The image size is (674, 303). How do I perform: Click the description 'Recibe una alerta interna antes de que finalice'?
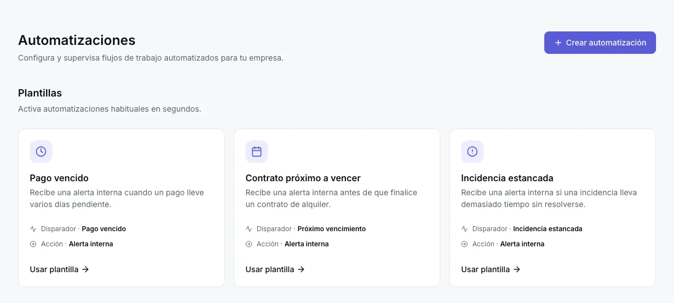(x=331, y=199)
